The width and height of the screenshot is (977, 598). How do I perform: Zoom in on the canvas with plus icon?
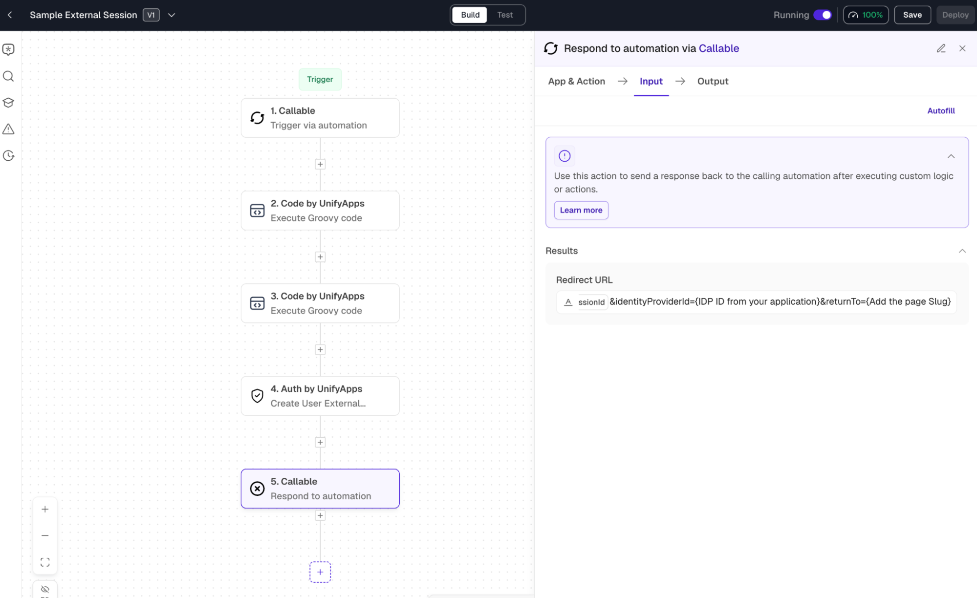point(45,509)
